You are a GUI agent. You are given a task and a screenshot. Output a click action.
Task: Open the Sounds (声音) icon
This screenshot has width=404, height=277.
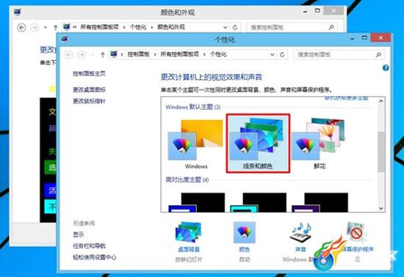pos(300,232)
